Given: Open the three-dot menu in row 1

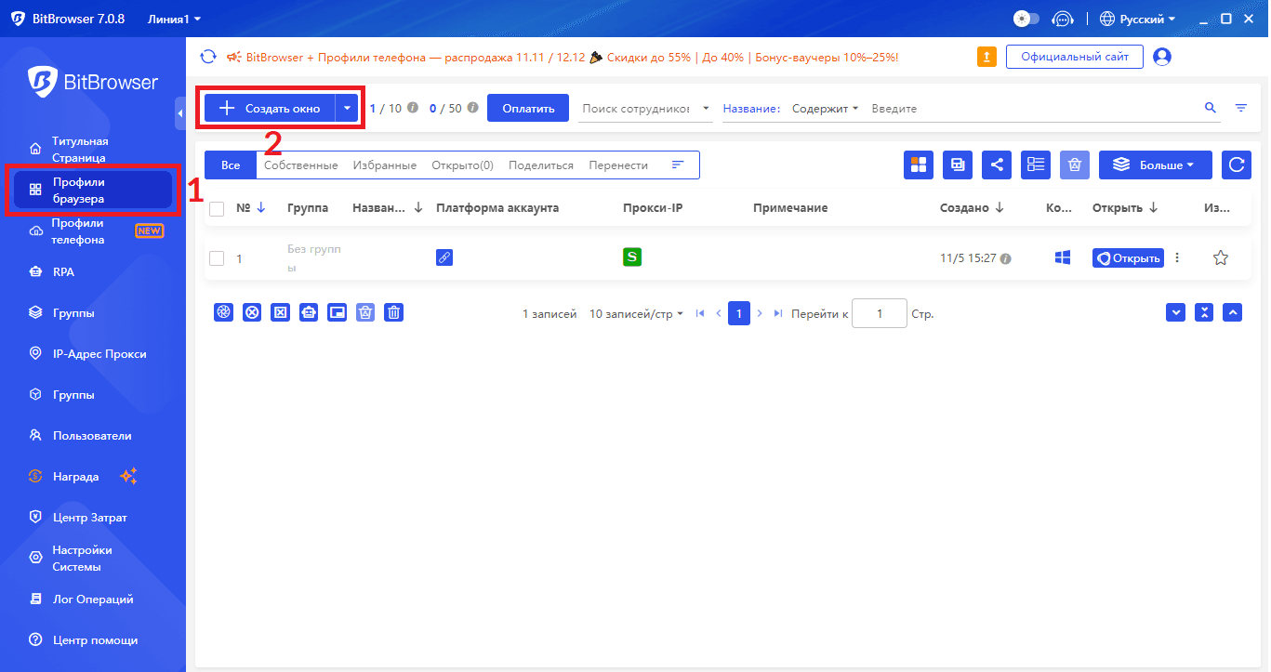Looking at the screenshot, I should 1177,258.
